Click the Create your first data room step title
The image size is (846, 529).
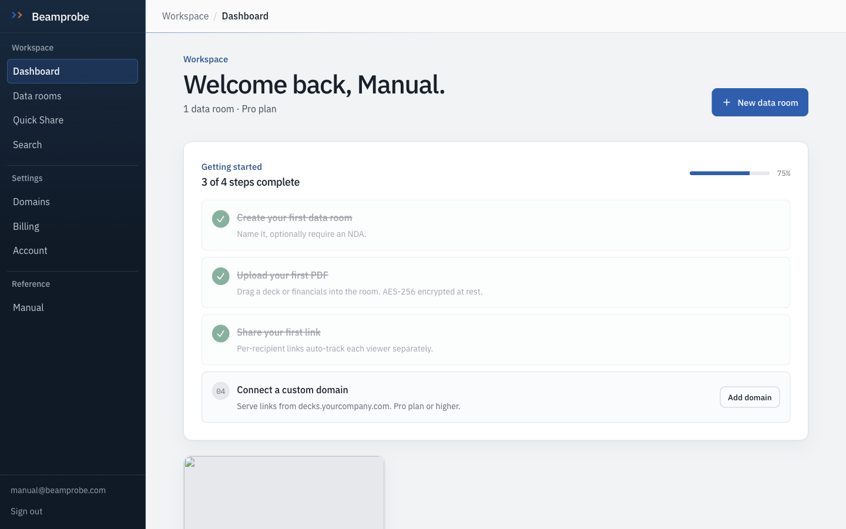(294, 217)
